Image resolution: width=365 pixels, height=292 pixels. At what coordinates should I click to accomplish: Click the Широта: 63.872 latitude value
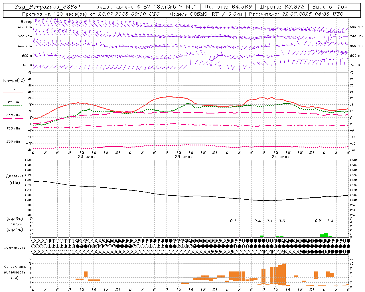pyautogui.click(x=282, y=7)
